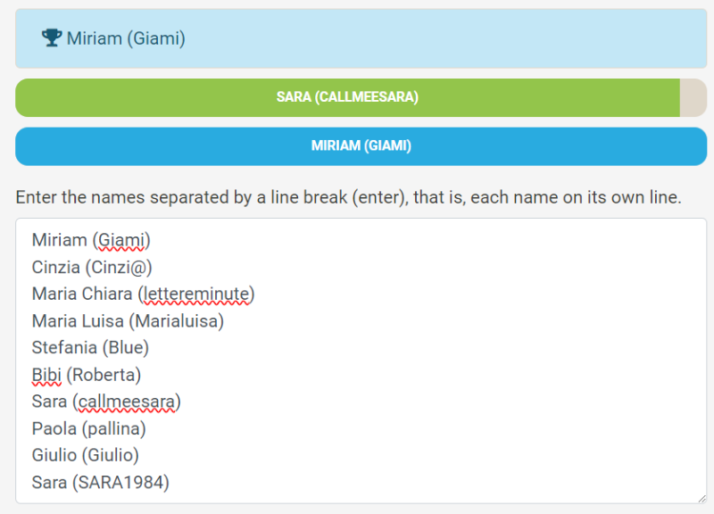Click the winner name Miriam (Giami) in banner
Screen dimensions: 714x514
pos(126,39)
